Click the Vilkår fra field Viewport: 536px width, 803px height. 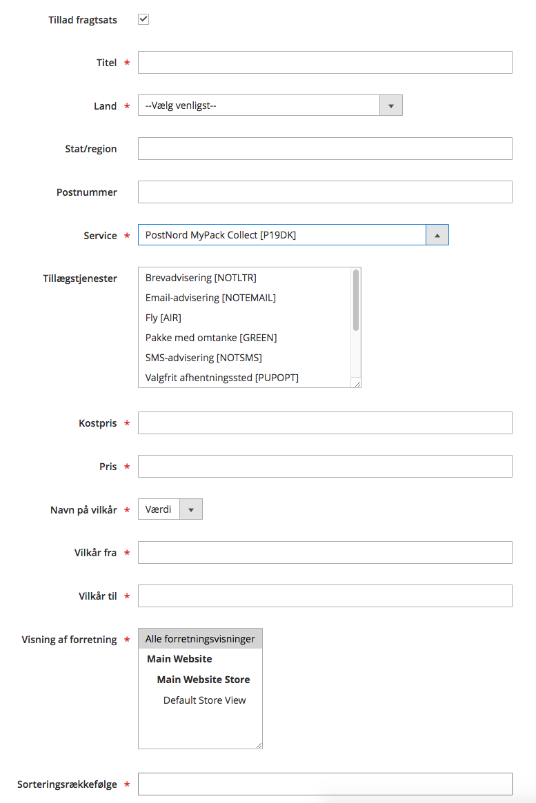click(325, 552)
